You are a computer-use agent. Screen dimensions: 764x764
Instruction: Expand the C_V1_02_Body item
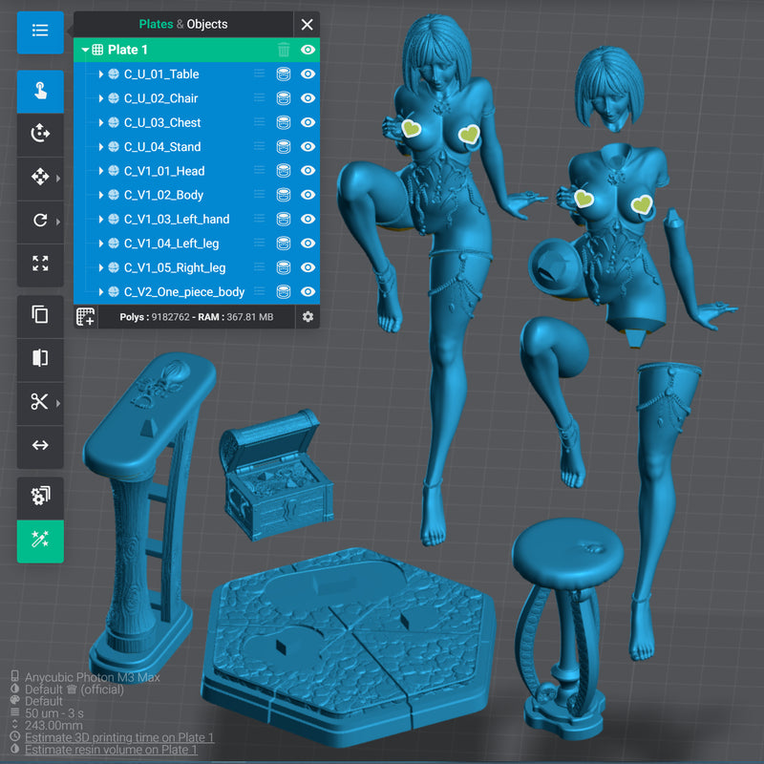click(101, 195)
